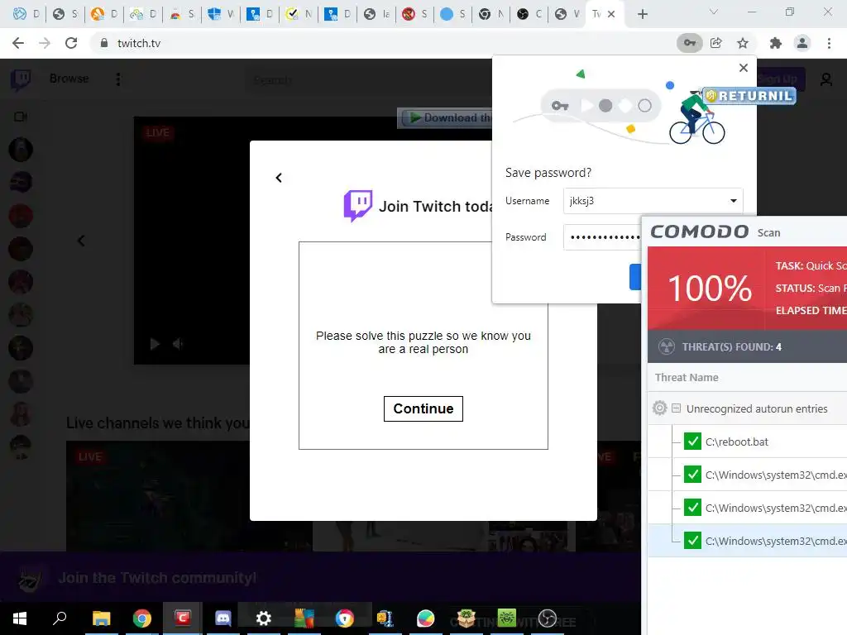Close the Save password popup

pos(744,68)
